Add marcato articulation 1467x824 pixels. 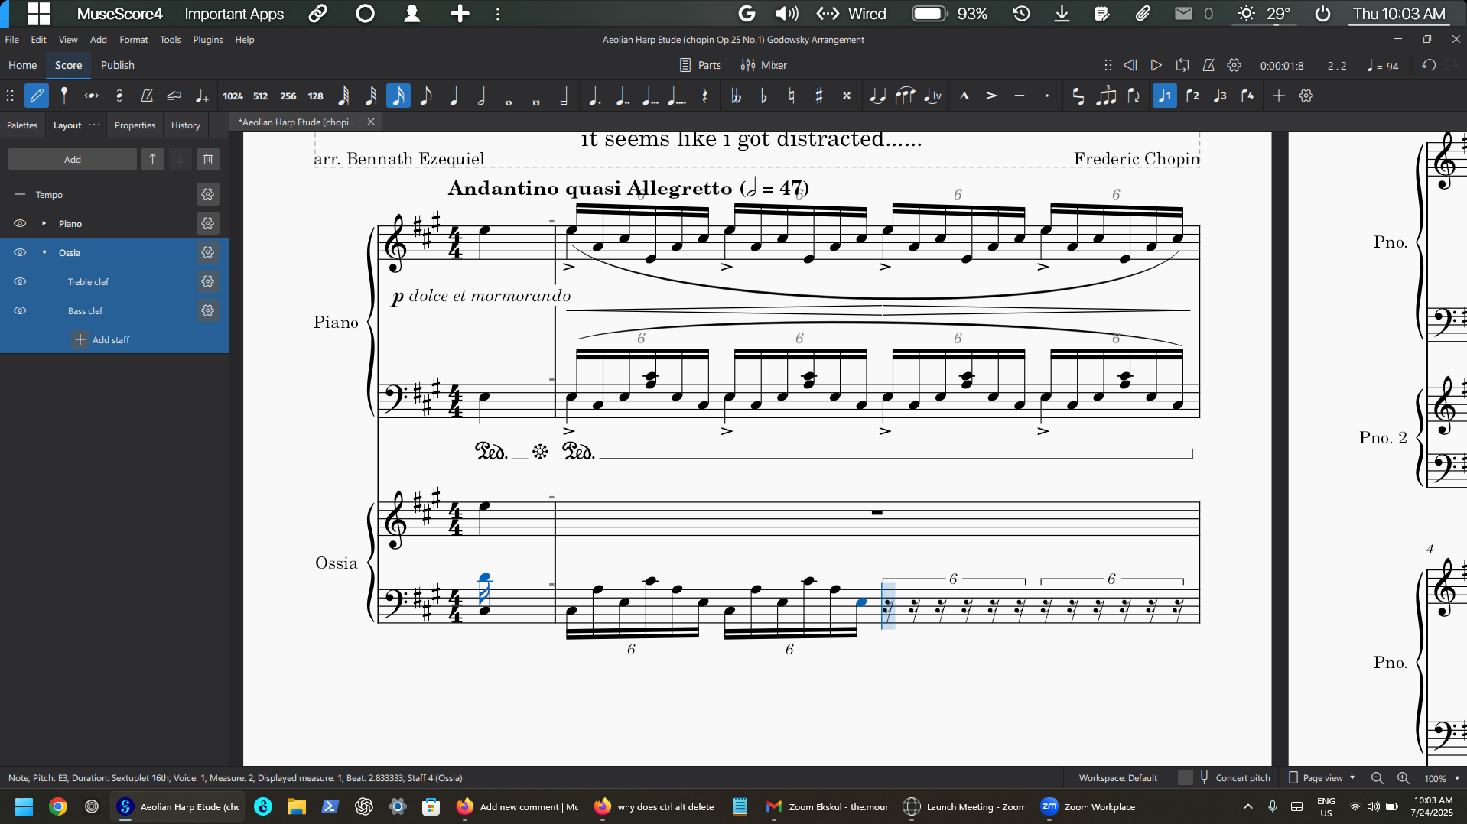pos(964,96)
